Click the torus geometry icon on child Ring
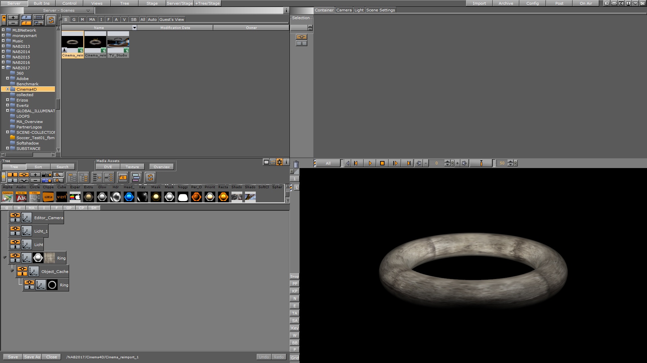This screenshot has height=363, width=647. coord(52,285)
